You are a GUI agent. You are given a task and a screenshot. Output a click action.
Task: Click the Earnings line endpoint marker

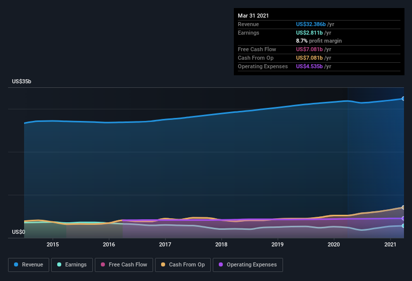click(x=403, y=226)
